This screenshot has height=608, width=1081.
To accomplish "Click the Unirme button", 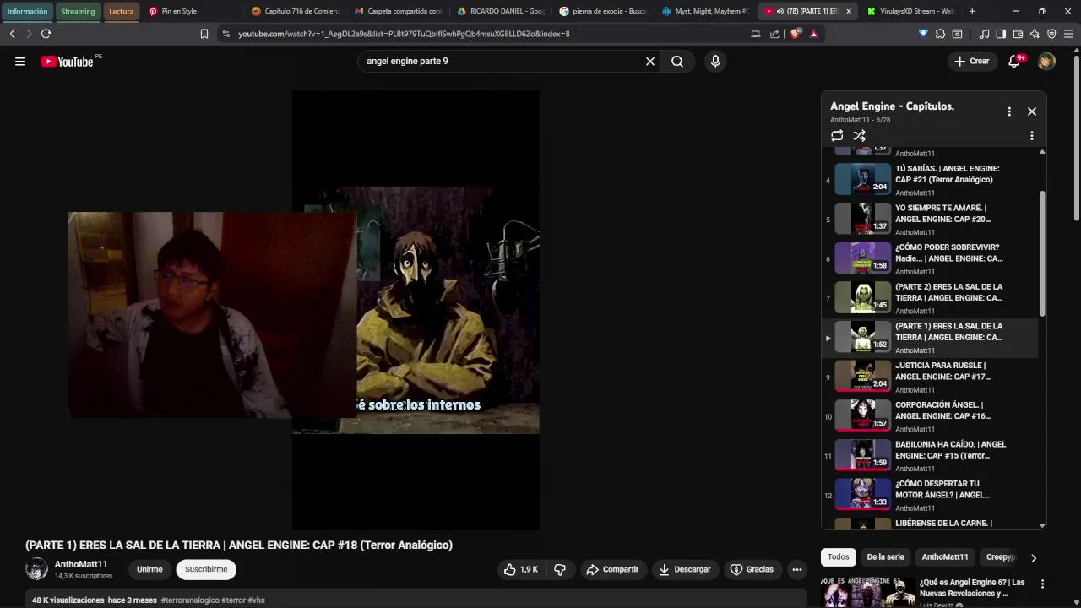I will point(149,569).
